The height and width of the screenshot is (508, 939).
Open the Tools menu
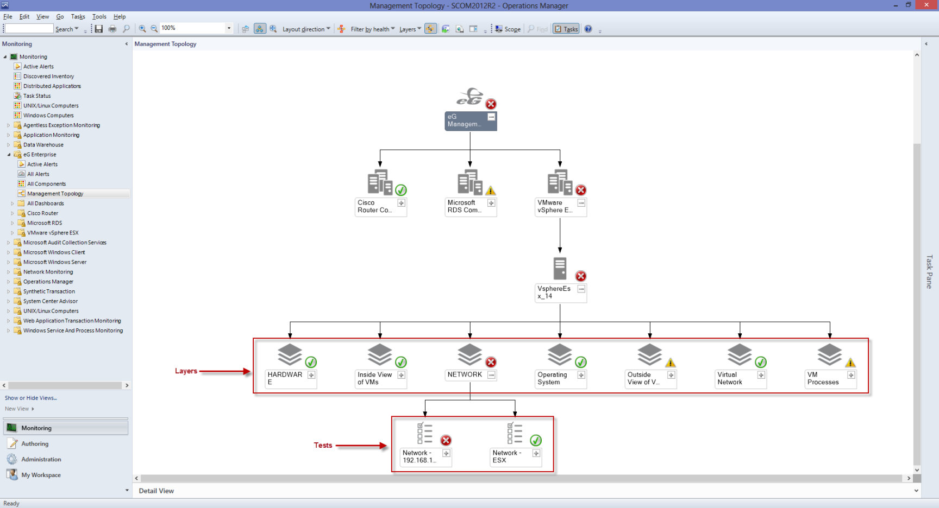pos(99,17)
